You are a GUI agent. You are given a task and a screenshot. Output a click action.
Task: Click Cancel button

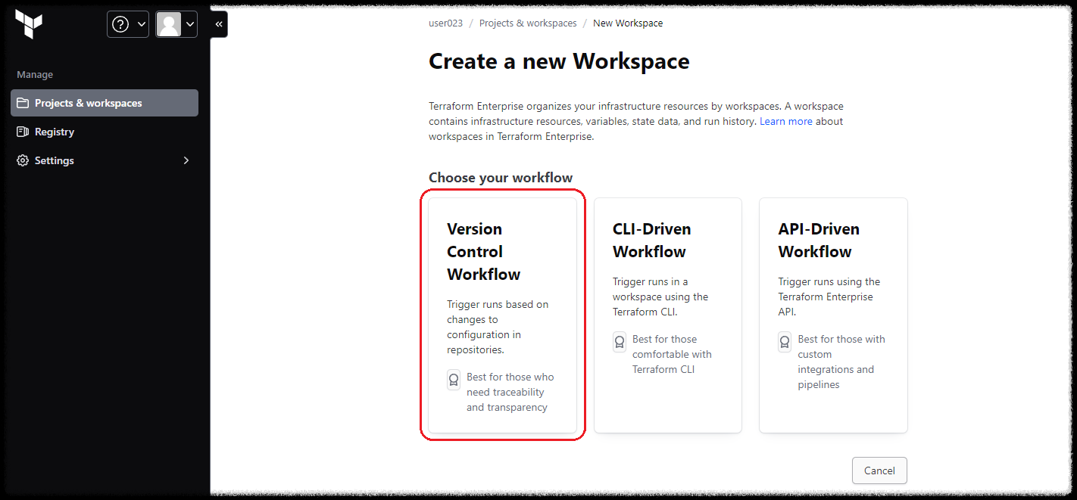click(879, 470)
